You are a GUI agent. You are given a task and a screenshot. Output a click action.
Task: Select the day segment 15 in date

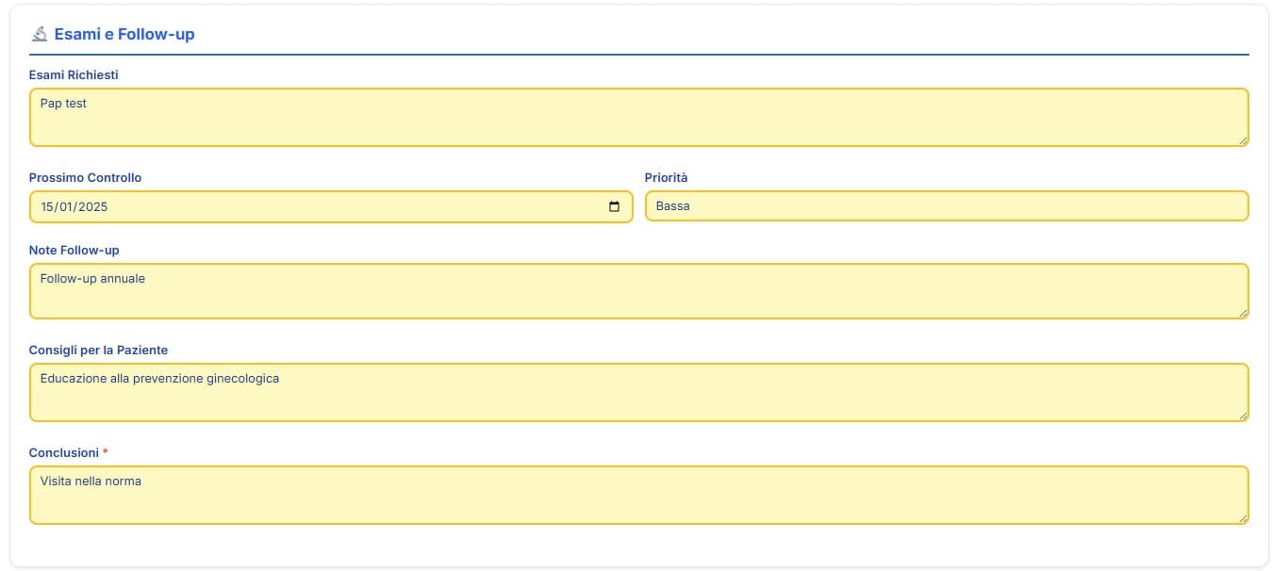[47, 207]
